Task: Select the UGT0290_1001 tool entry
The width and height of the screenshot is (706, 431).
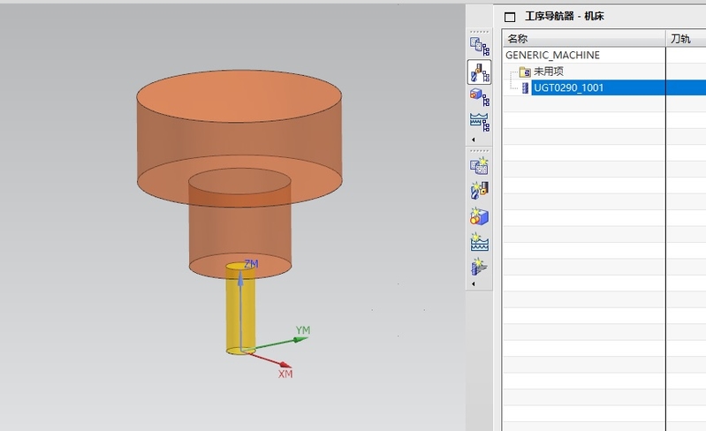Action: coord(569,87)
